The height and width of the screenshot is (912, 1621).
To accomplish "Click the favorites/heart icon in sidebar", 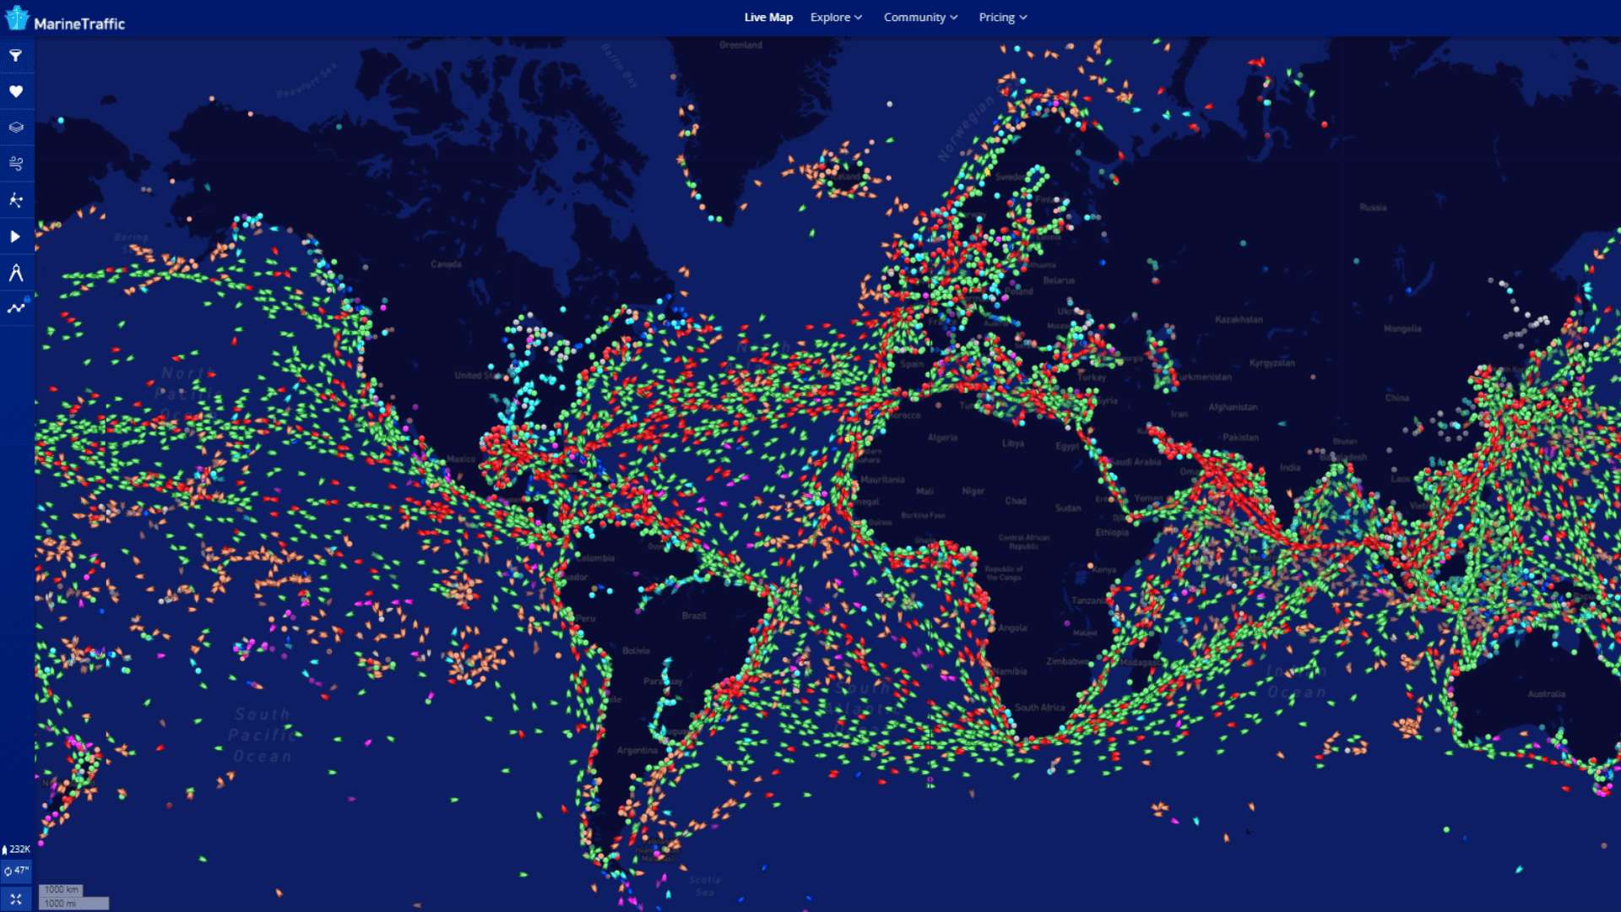I will point(15,91).
